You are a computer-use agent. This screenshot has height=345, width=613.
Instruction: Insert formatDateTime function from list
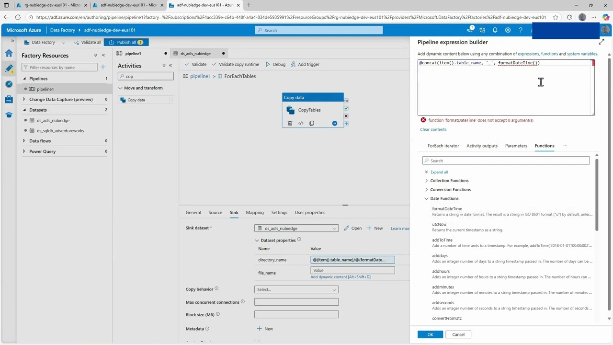[447, 209]
